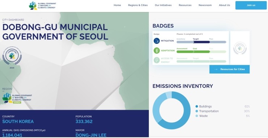Click the ACCESS TO ENERGY label

[x=167, y=60]
